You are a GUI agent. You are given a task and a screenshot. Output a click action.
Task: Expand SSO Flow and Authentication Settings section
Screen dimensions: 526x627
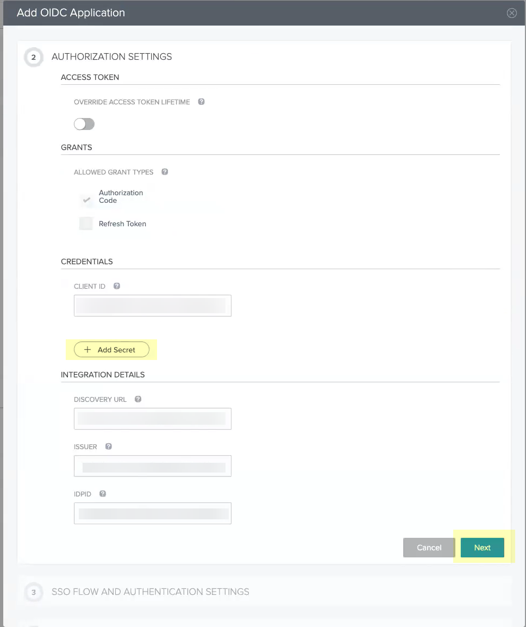click(150, 592)
